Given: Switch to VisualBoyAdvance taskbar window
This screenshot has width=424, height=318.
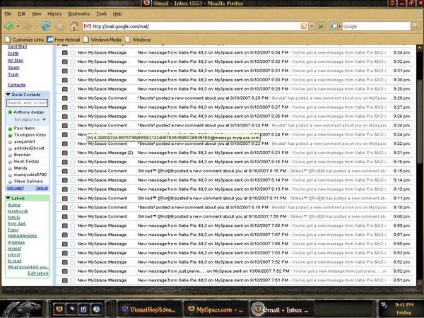Looking at the screenshot, I should tap(149, 310).
